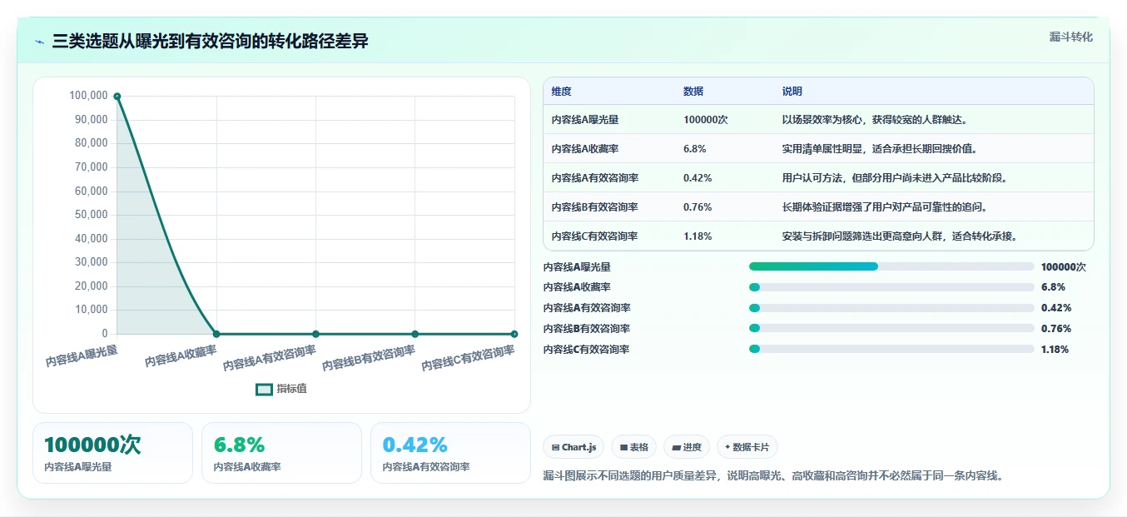Click the 表格 tag
Viewport: 1127px width, 517px height.
click(x=634, y=447)
